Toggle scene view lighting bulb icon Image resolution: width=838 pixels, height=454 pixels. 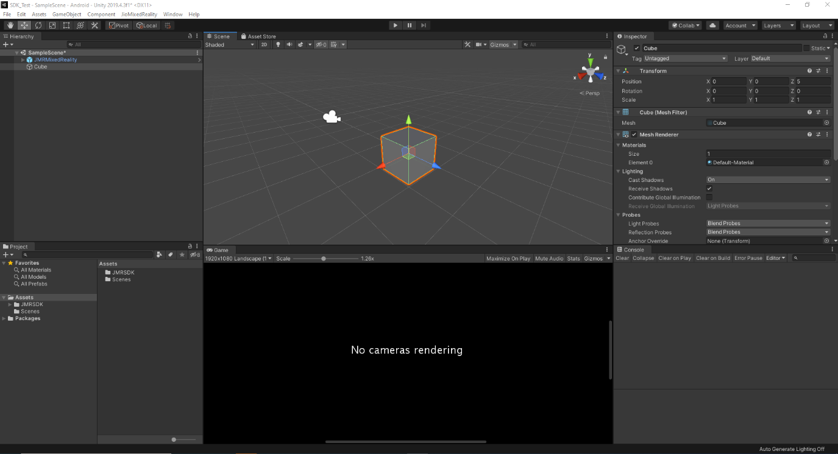pos(279,44)
